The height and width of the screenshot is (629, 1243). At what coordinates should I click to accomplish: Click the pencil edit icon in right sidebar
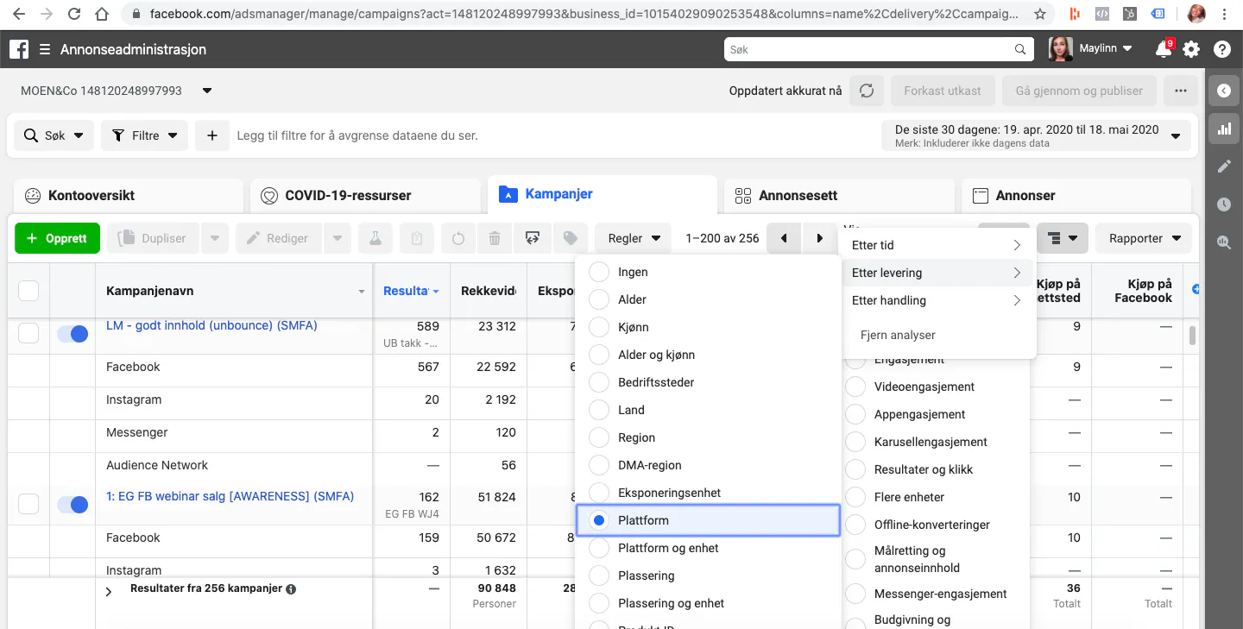point(1224,167)
